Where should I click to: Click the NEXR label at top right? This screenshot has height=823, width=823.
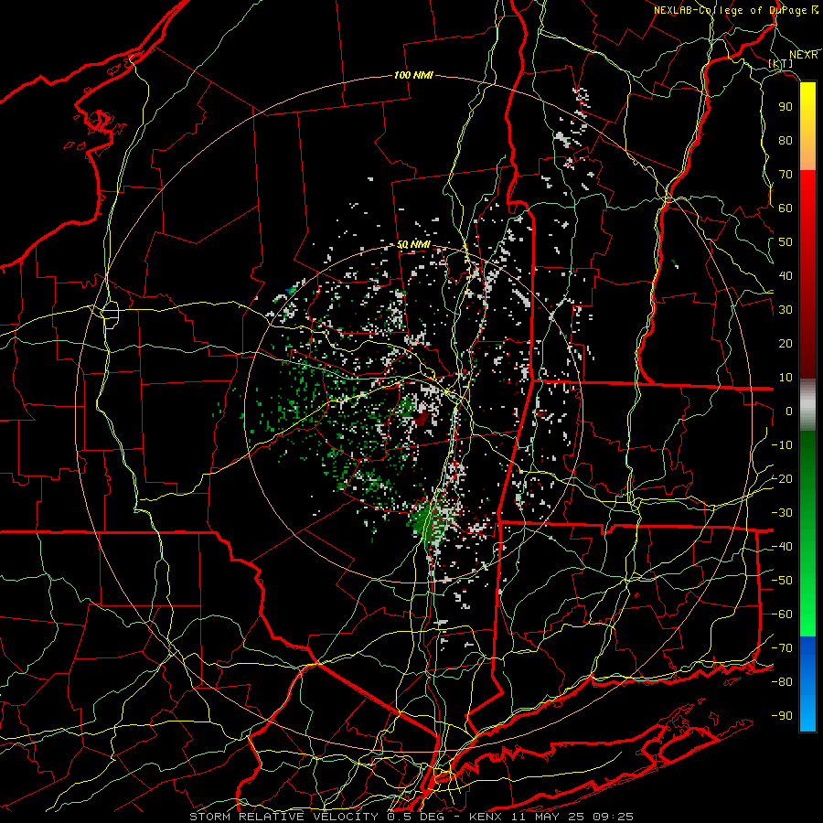[804, 54]
